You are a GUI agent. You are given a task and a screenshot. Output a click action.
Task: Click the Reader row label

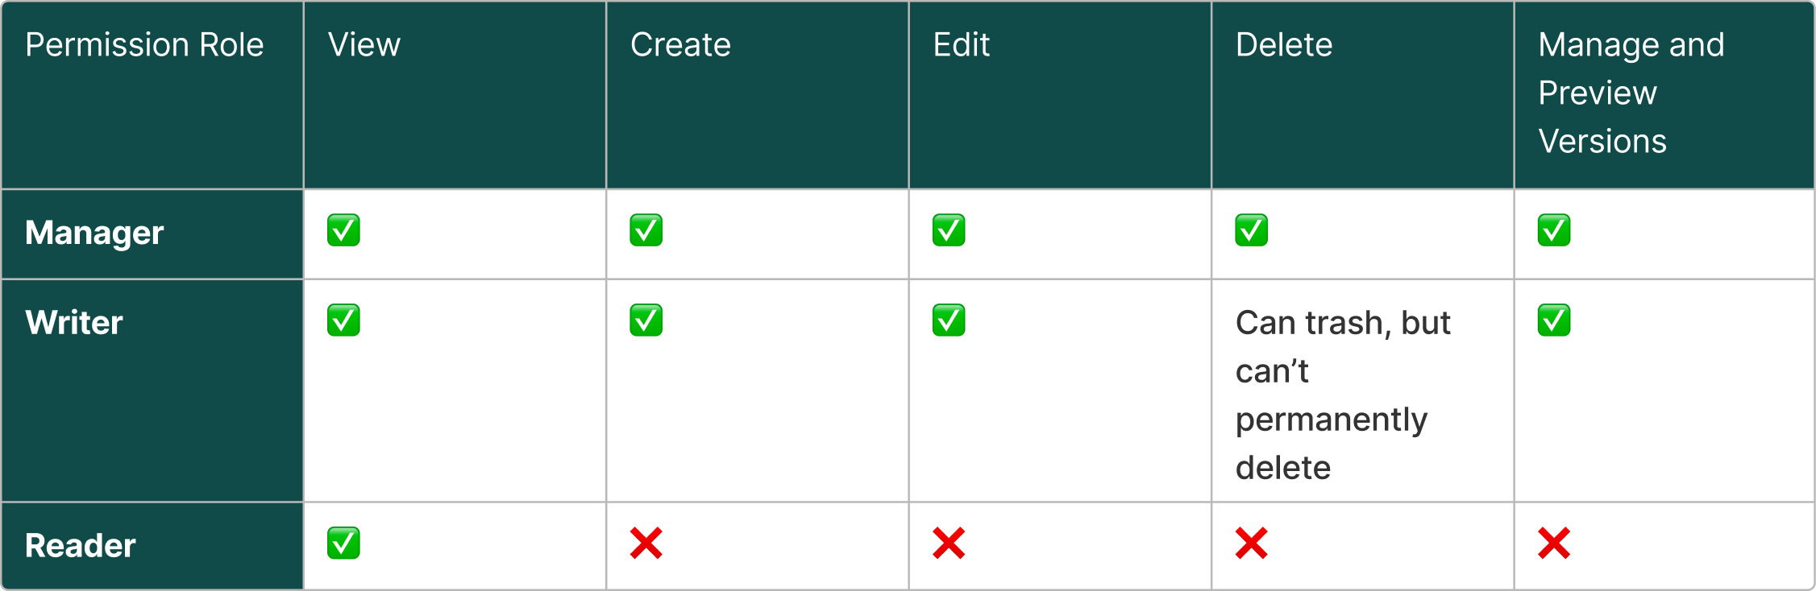[81, 546]
